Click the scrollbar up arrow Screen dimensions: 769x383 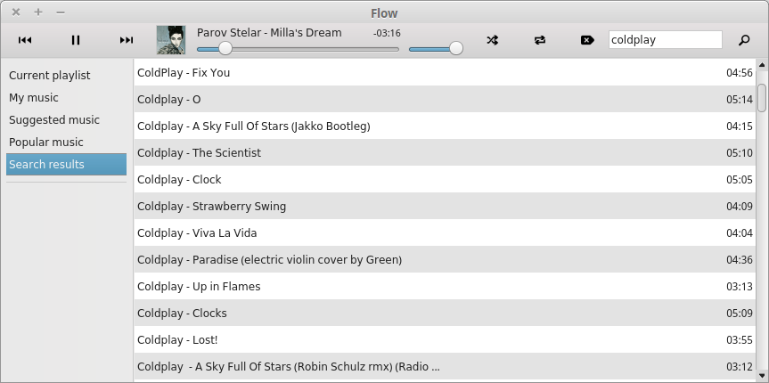[762, 64]
